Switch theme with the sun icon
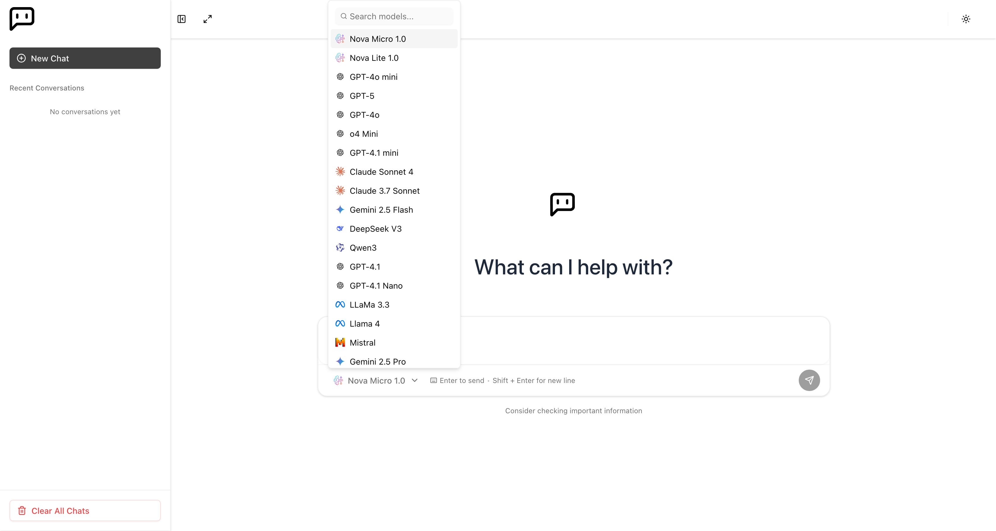Screen dimensions: 996x531 click(966, 19)
